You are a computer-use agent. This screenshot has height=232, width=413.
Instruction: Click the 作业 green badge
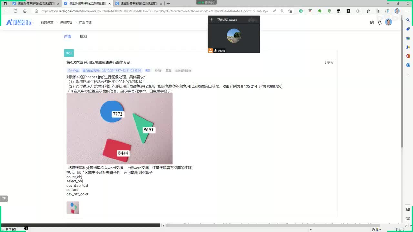[69, 53]
